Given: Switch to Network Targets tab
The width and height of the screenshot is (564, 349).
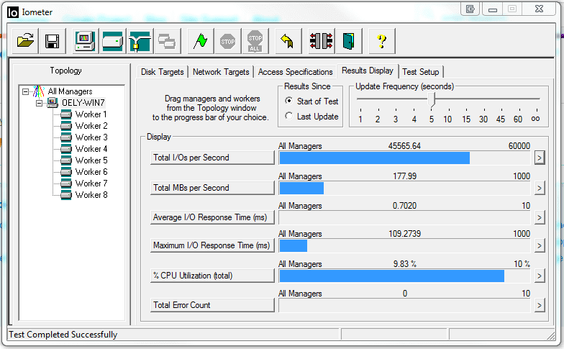Looking at the screenshot, I should click(x=221, y=72).
